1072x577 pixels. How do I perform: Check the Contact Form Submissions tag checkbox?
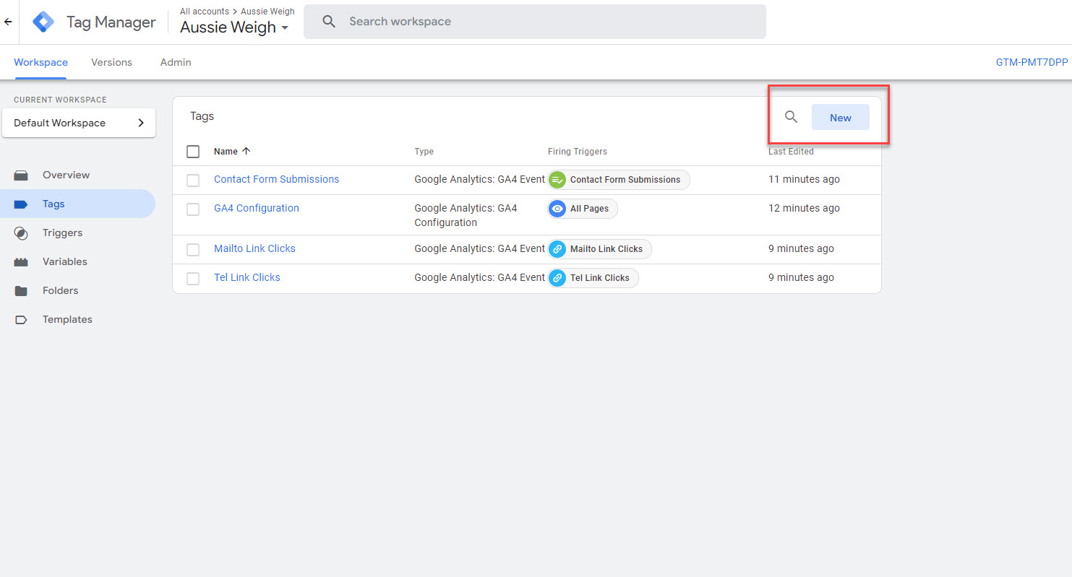click(193, 180)
